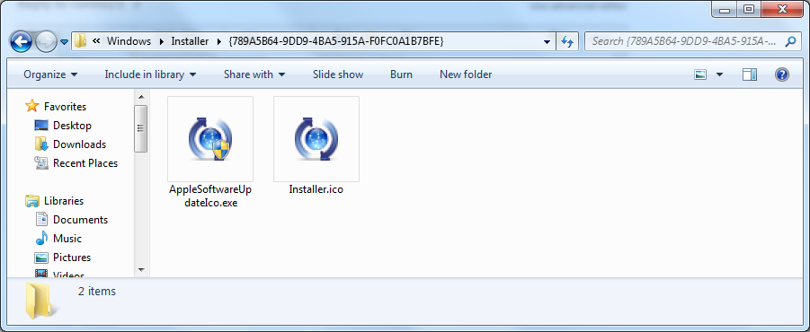
Task: Click Burn in the toolbar
Action: pyautogui.click(x=401, y=74)
